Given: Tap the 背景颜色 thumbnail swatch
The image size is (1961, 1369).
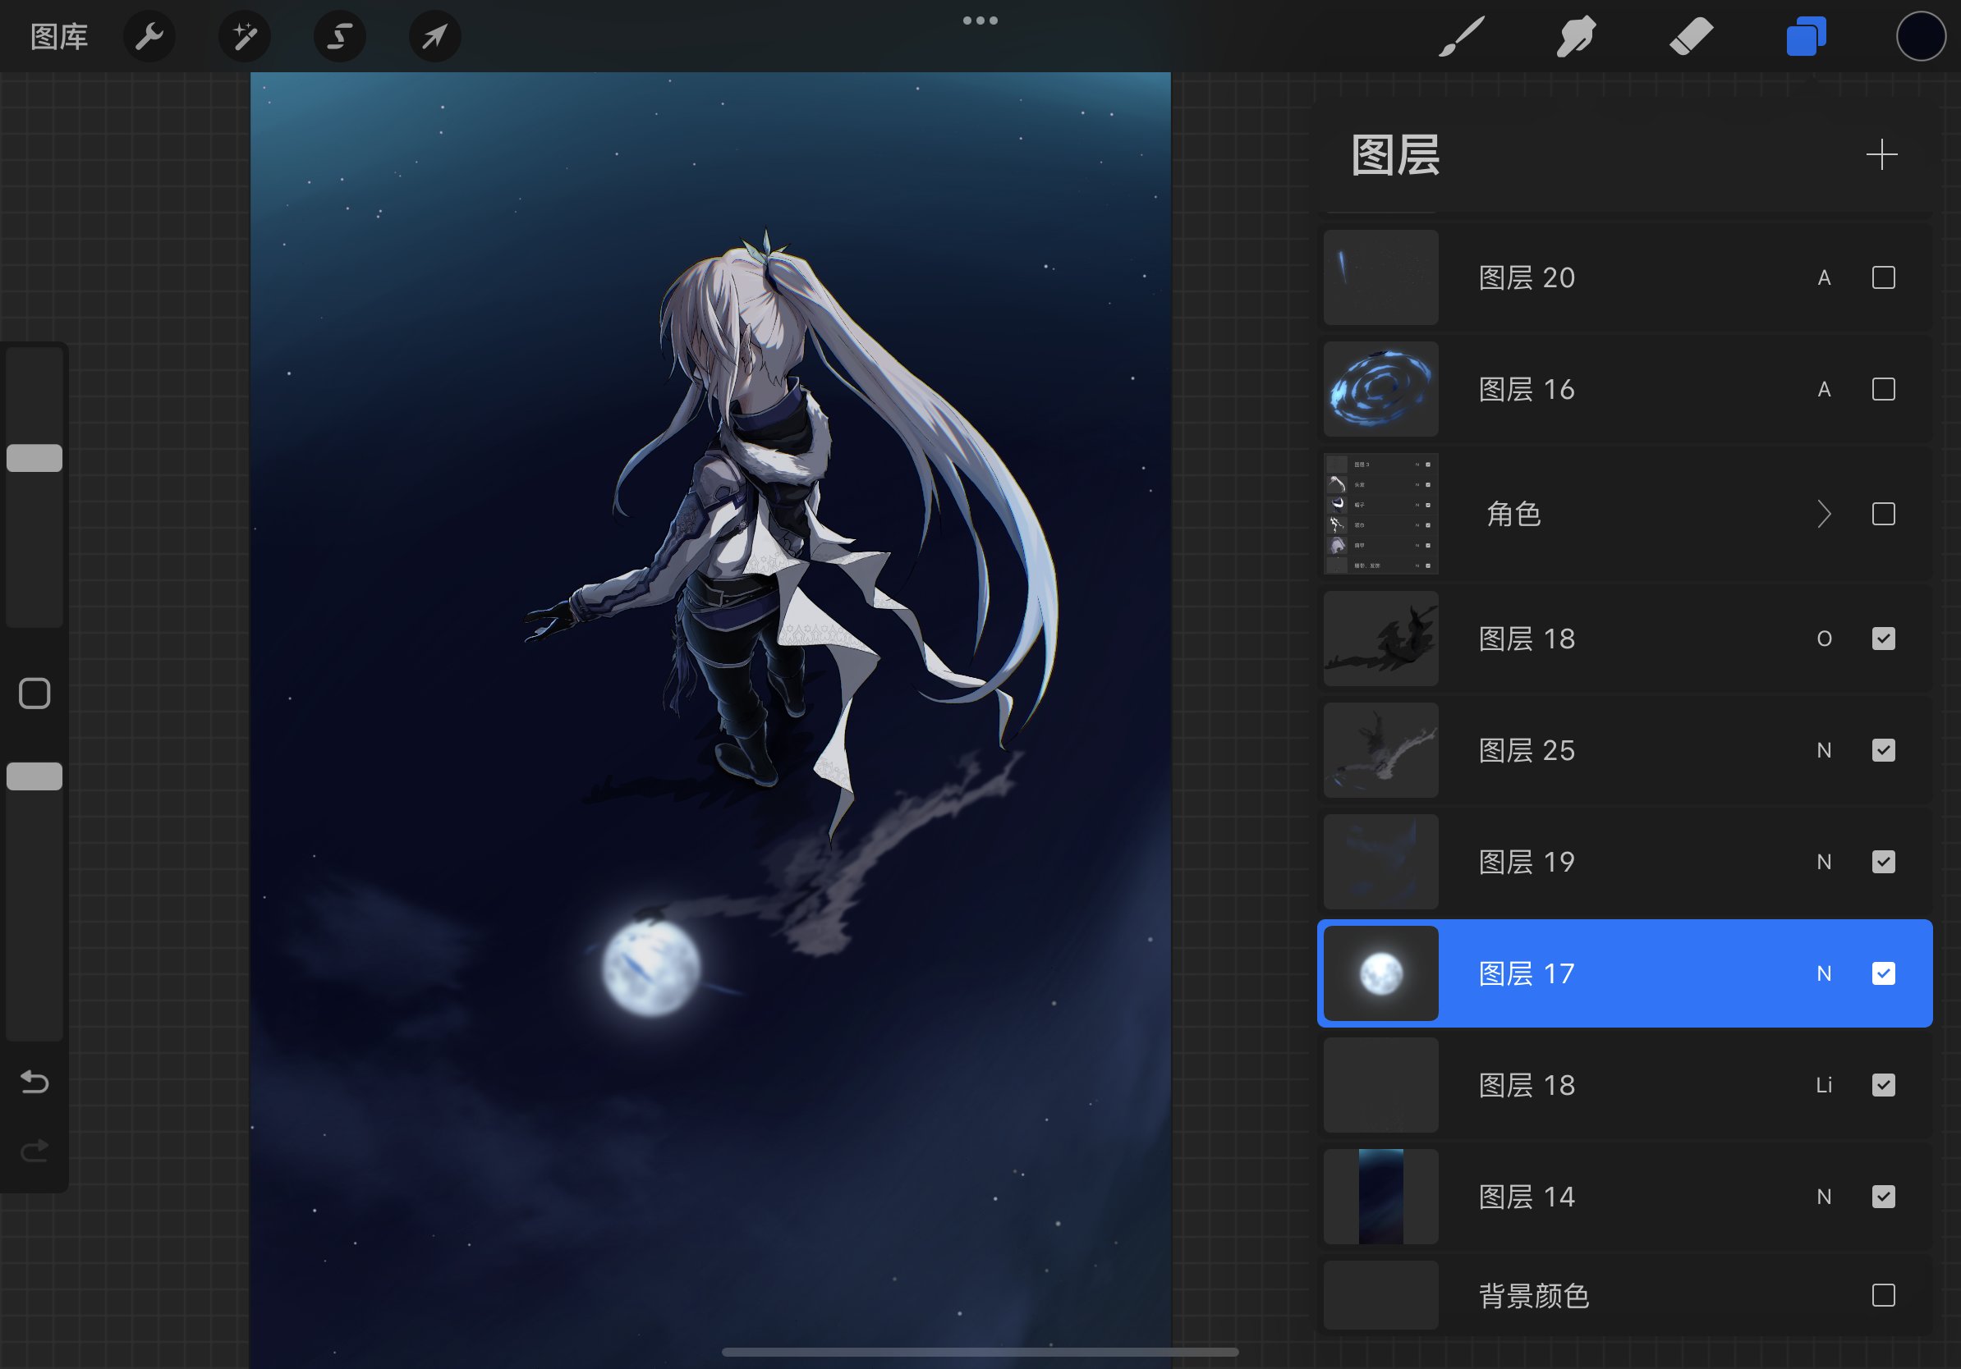Looking at the screenshot, I should click(x=1380, y=1296).
